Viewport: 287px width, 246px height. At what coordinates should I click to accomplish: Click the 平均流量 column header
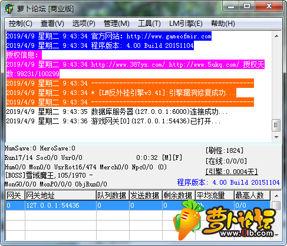click(x=215, y=195)
